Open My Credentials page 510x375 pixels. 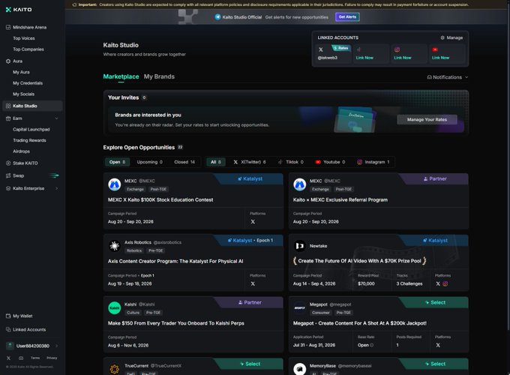tap(28, 83)
